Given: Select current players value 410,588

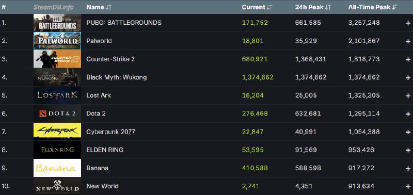Looking at the screenshot, I should pos(255,168).
